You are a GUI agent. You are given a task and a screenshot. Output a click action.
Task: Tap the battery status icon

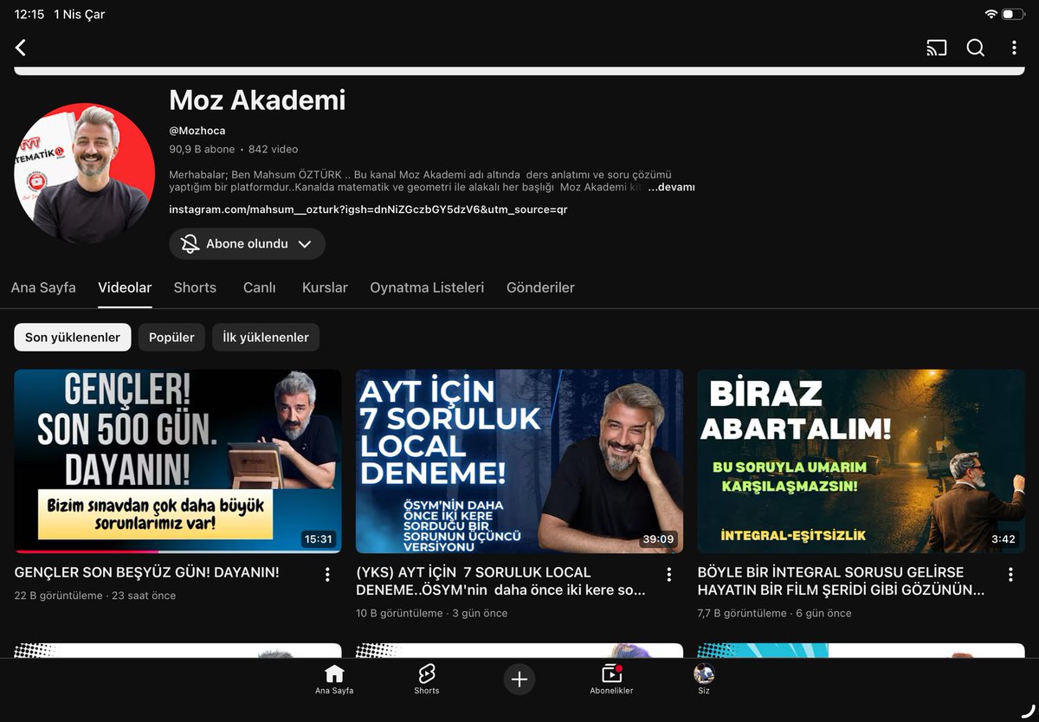tap(1014, 15)
